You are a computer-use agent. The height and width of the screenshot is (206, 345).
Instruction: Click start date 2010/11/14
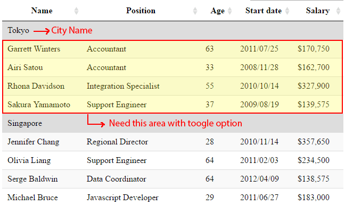click(259, 142)
